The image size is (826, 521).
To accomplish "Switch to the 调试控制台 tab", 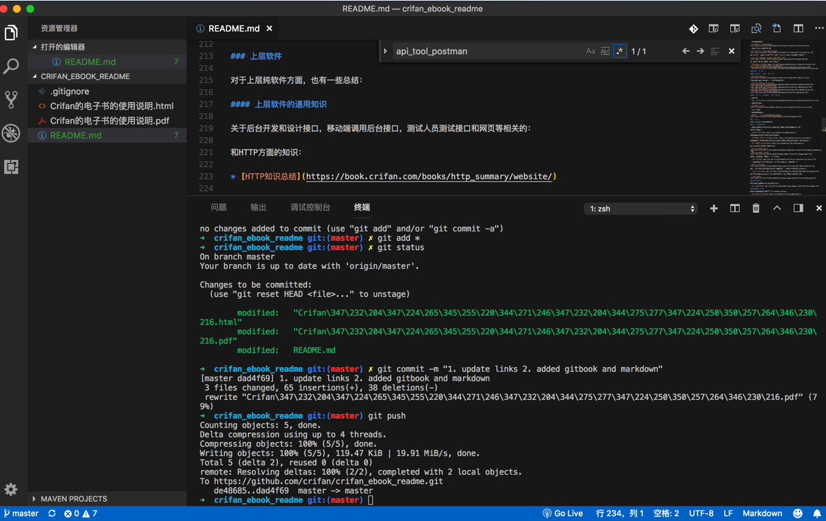I will (310, 207).
